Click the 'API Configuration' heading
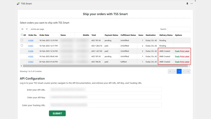 click(x=32, y=79)
